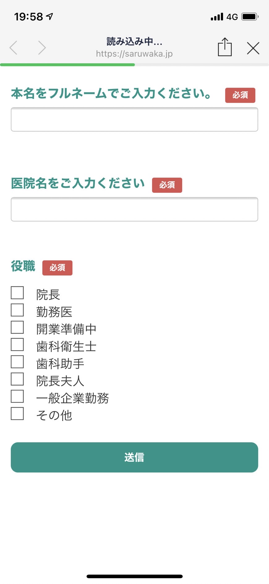Tap the green page loading progress bar
Viewport: 269px width, 584px height.
click(x=67, y=65)
